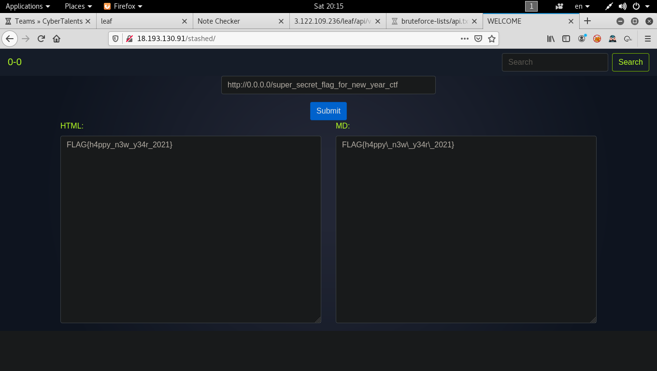The image size is (657, 371).
Task: Click the volume icon in the system tray
Action: 623,6
